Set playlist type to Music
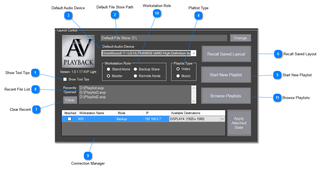 click(x=178, y=76)
